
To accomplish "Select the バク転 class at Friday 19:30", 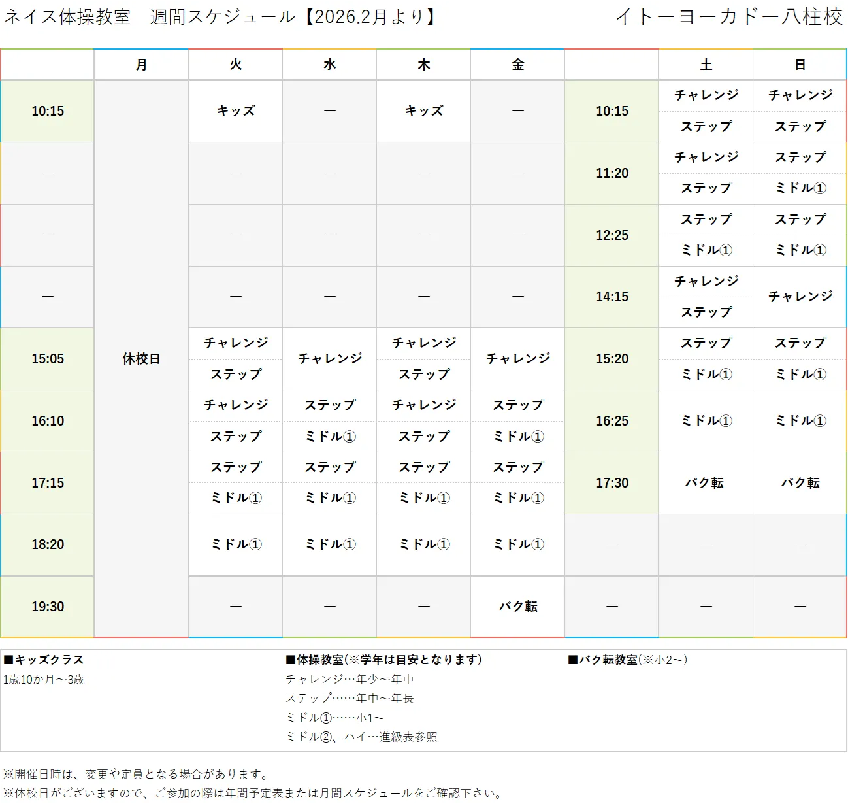I will point(517,606).
